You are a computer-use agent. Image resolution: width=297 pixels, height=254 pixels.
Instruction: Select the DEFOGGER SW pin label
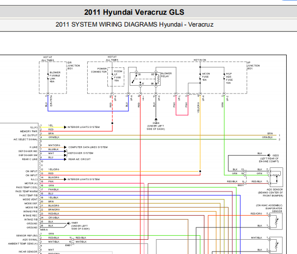tap(28, 155)
